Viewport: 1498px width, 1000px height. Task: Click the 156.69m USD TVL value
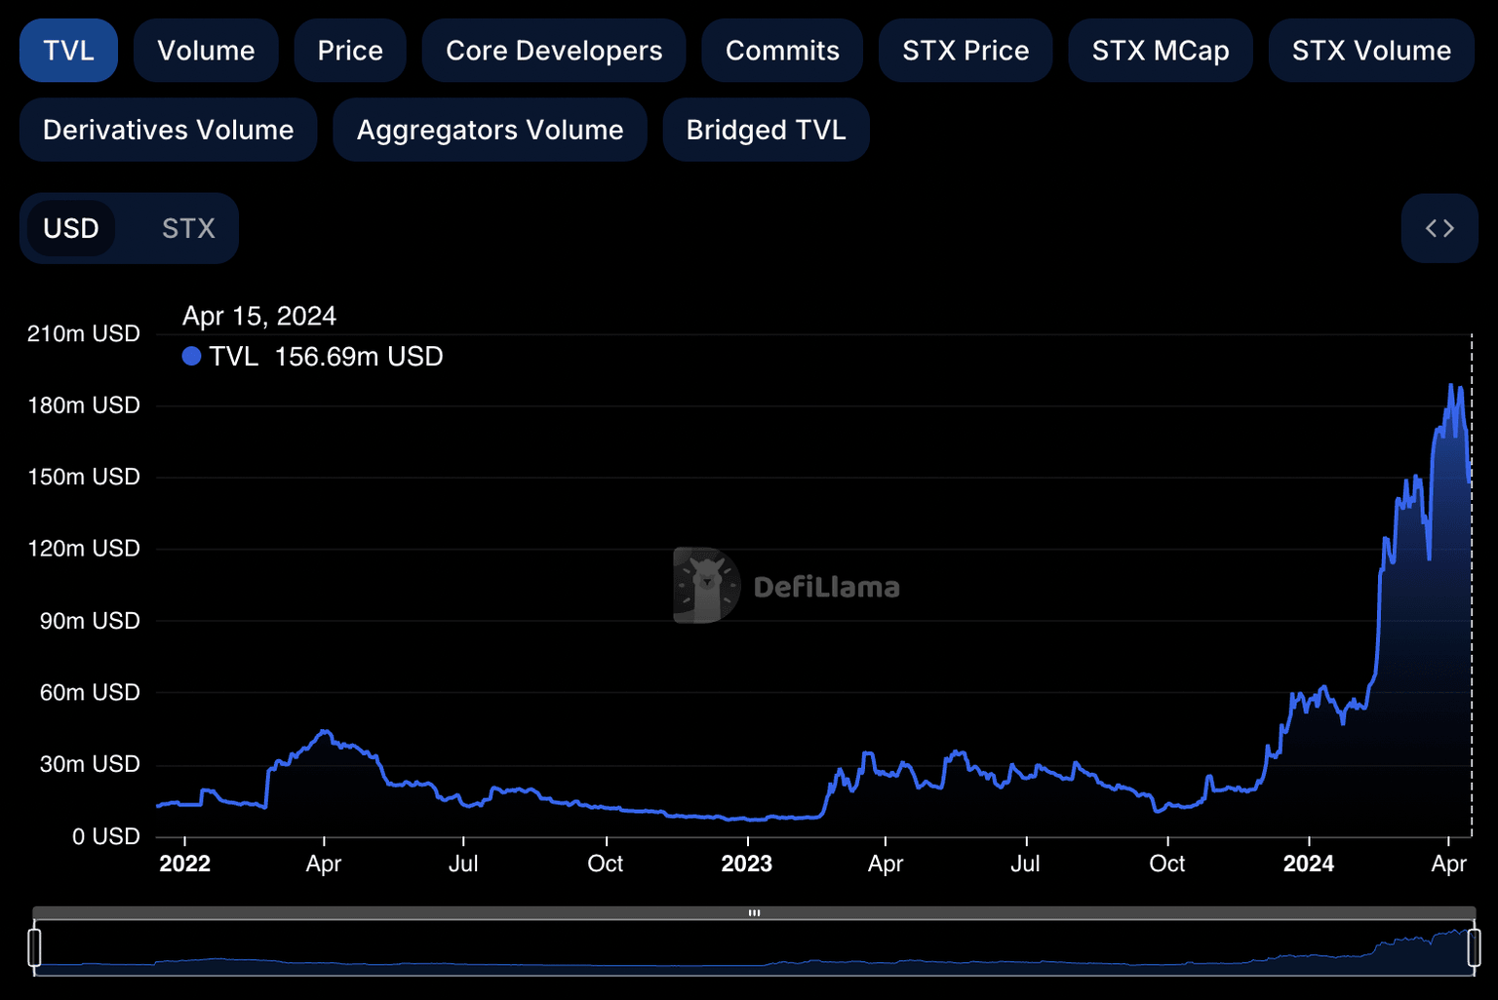[359, 357]
